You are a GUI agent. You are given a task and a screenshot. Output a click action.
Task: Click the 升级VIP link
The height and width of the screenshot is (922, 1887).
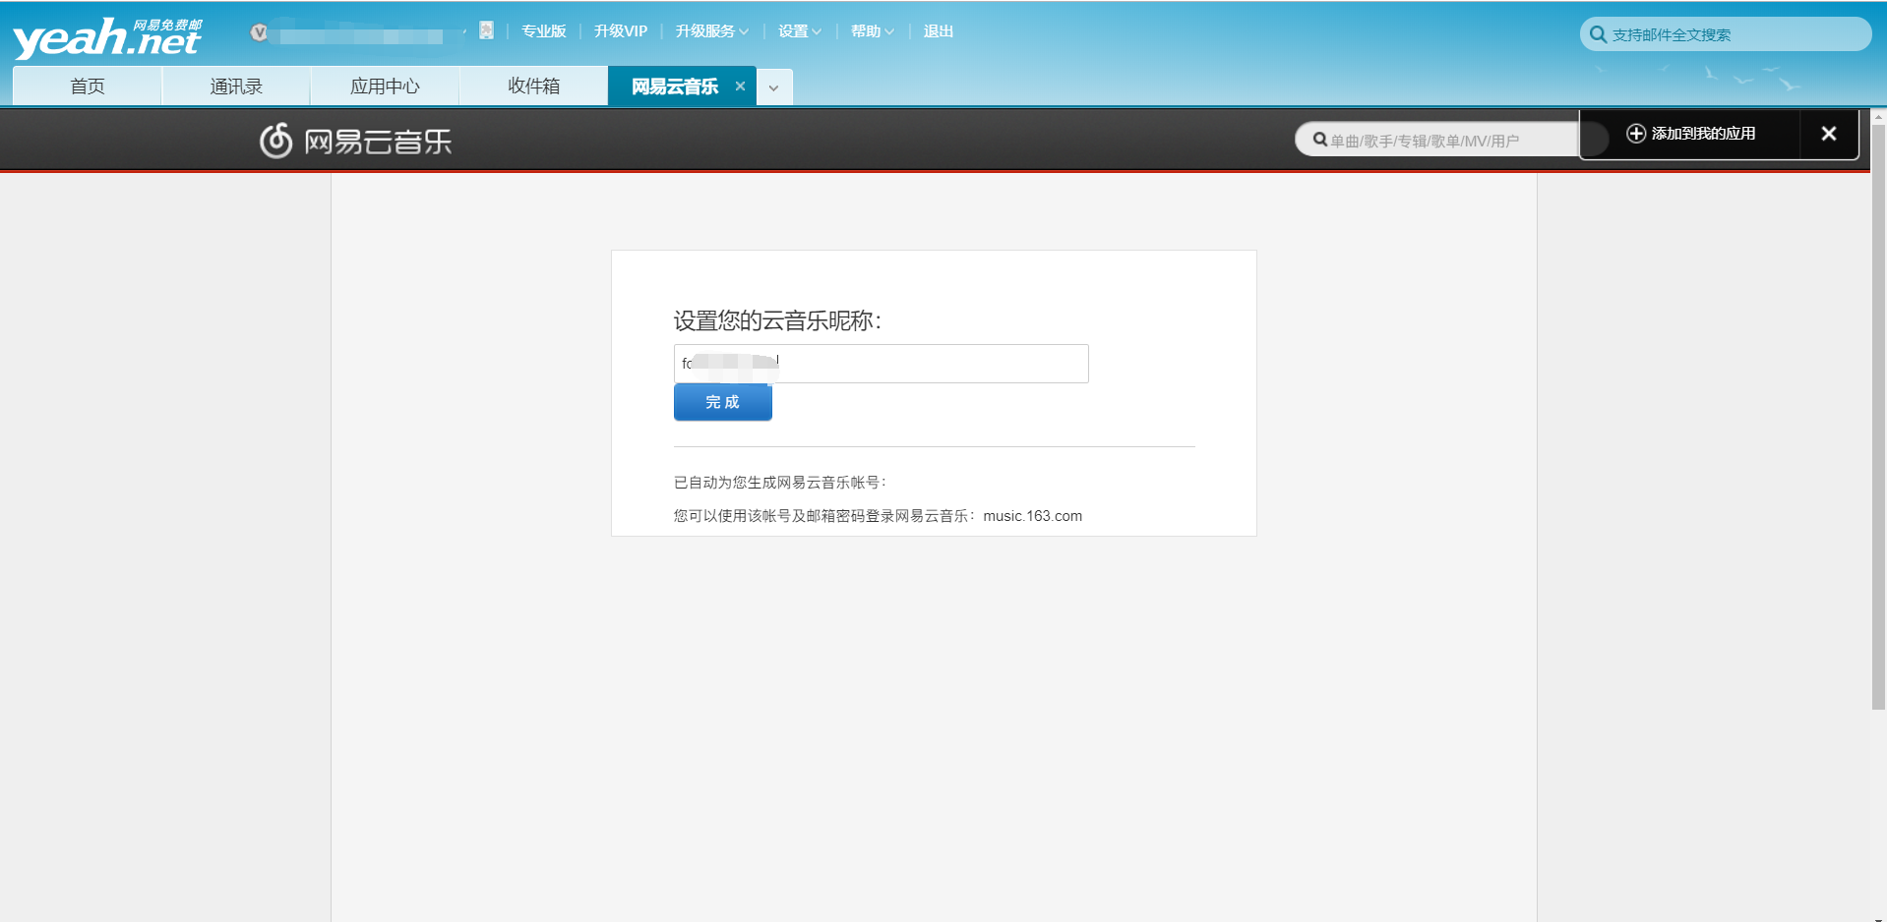pos(621,31)
